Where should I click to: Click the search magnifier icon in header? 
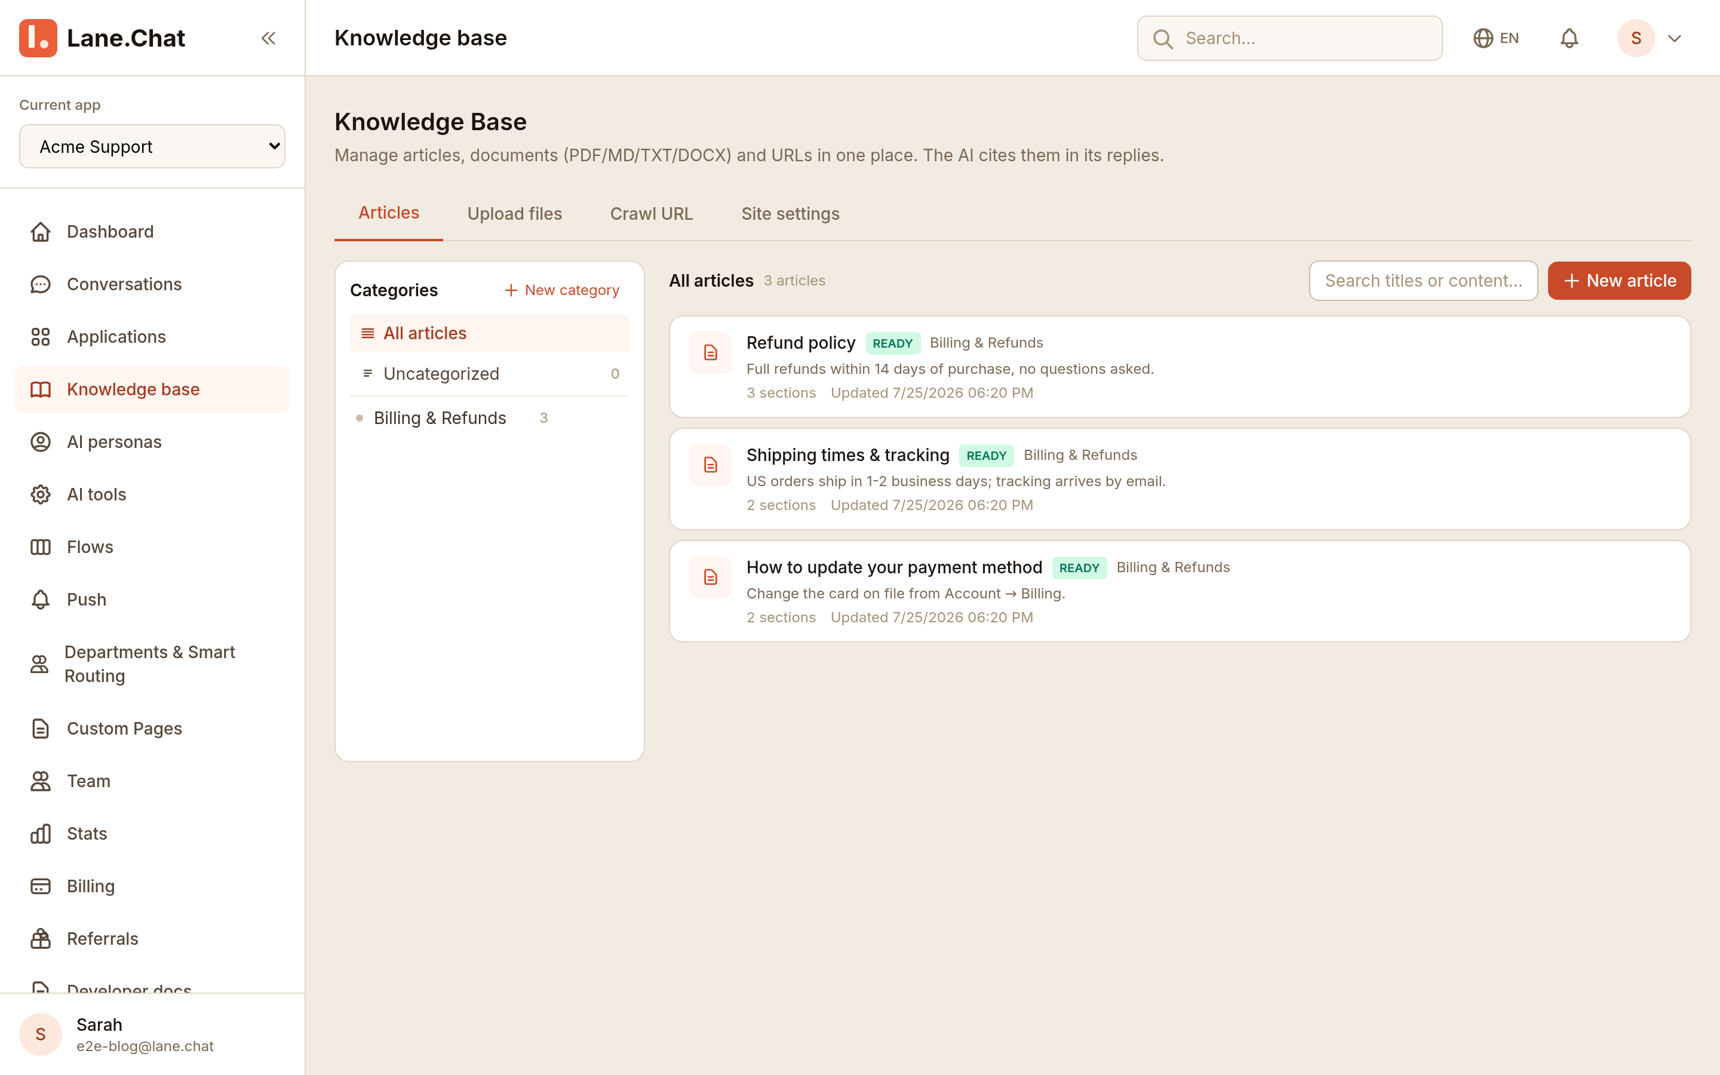(1163, 38)
